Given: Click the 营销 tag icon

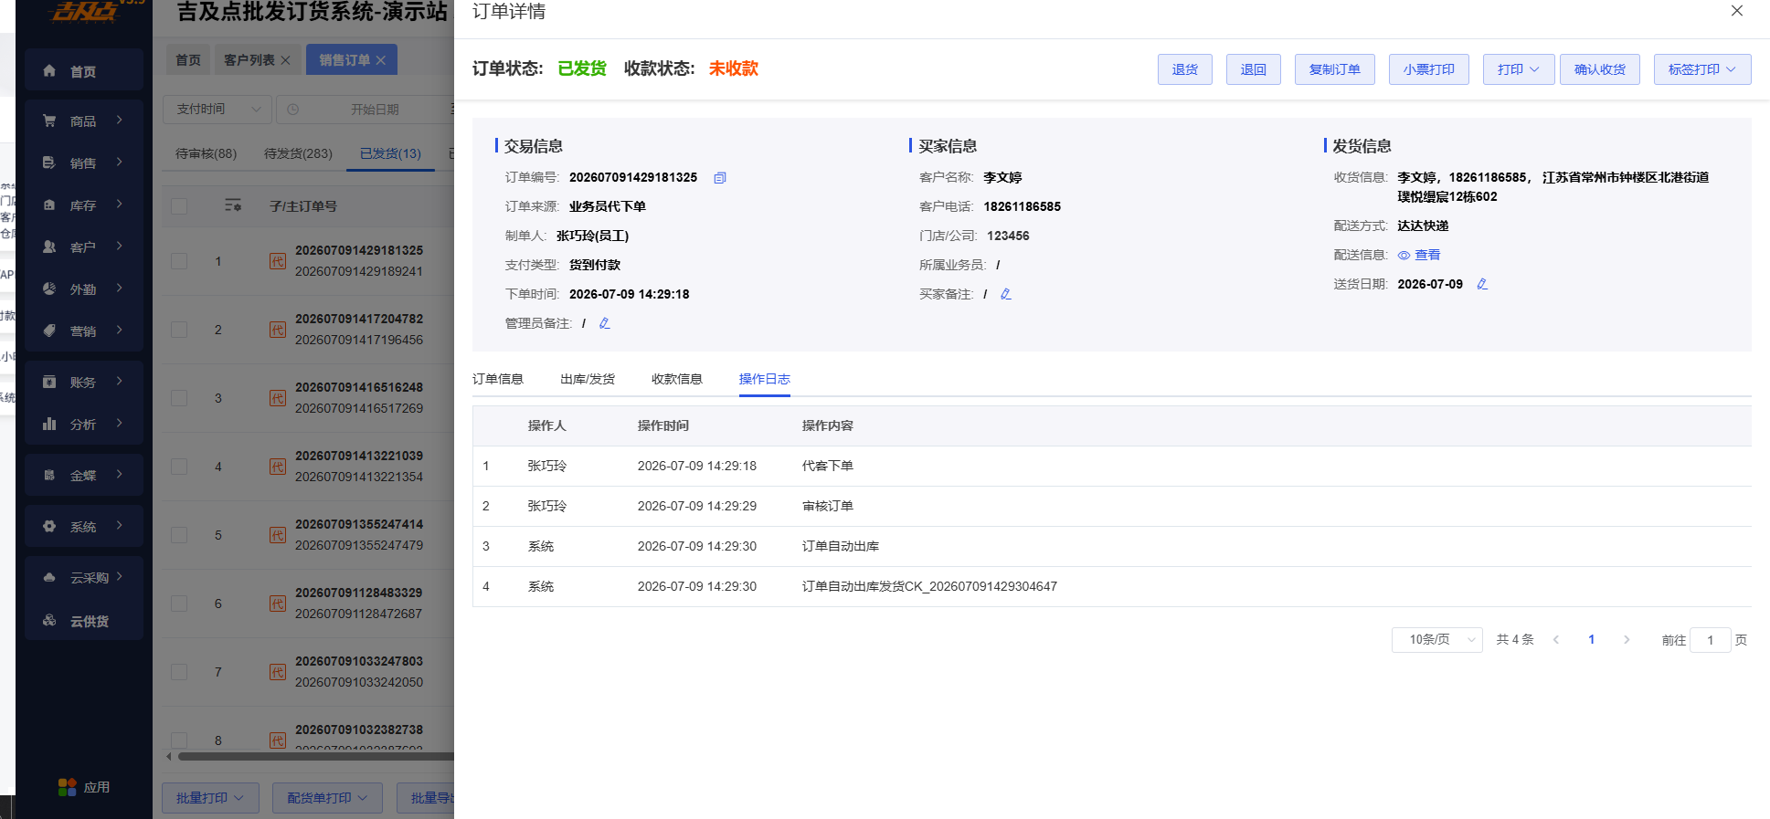Looking at the screenshot, I should tap(49, 331).
